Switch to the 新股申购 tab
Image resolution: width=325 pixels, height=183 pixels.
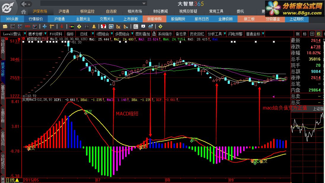(x=154, y=19)
